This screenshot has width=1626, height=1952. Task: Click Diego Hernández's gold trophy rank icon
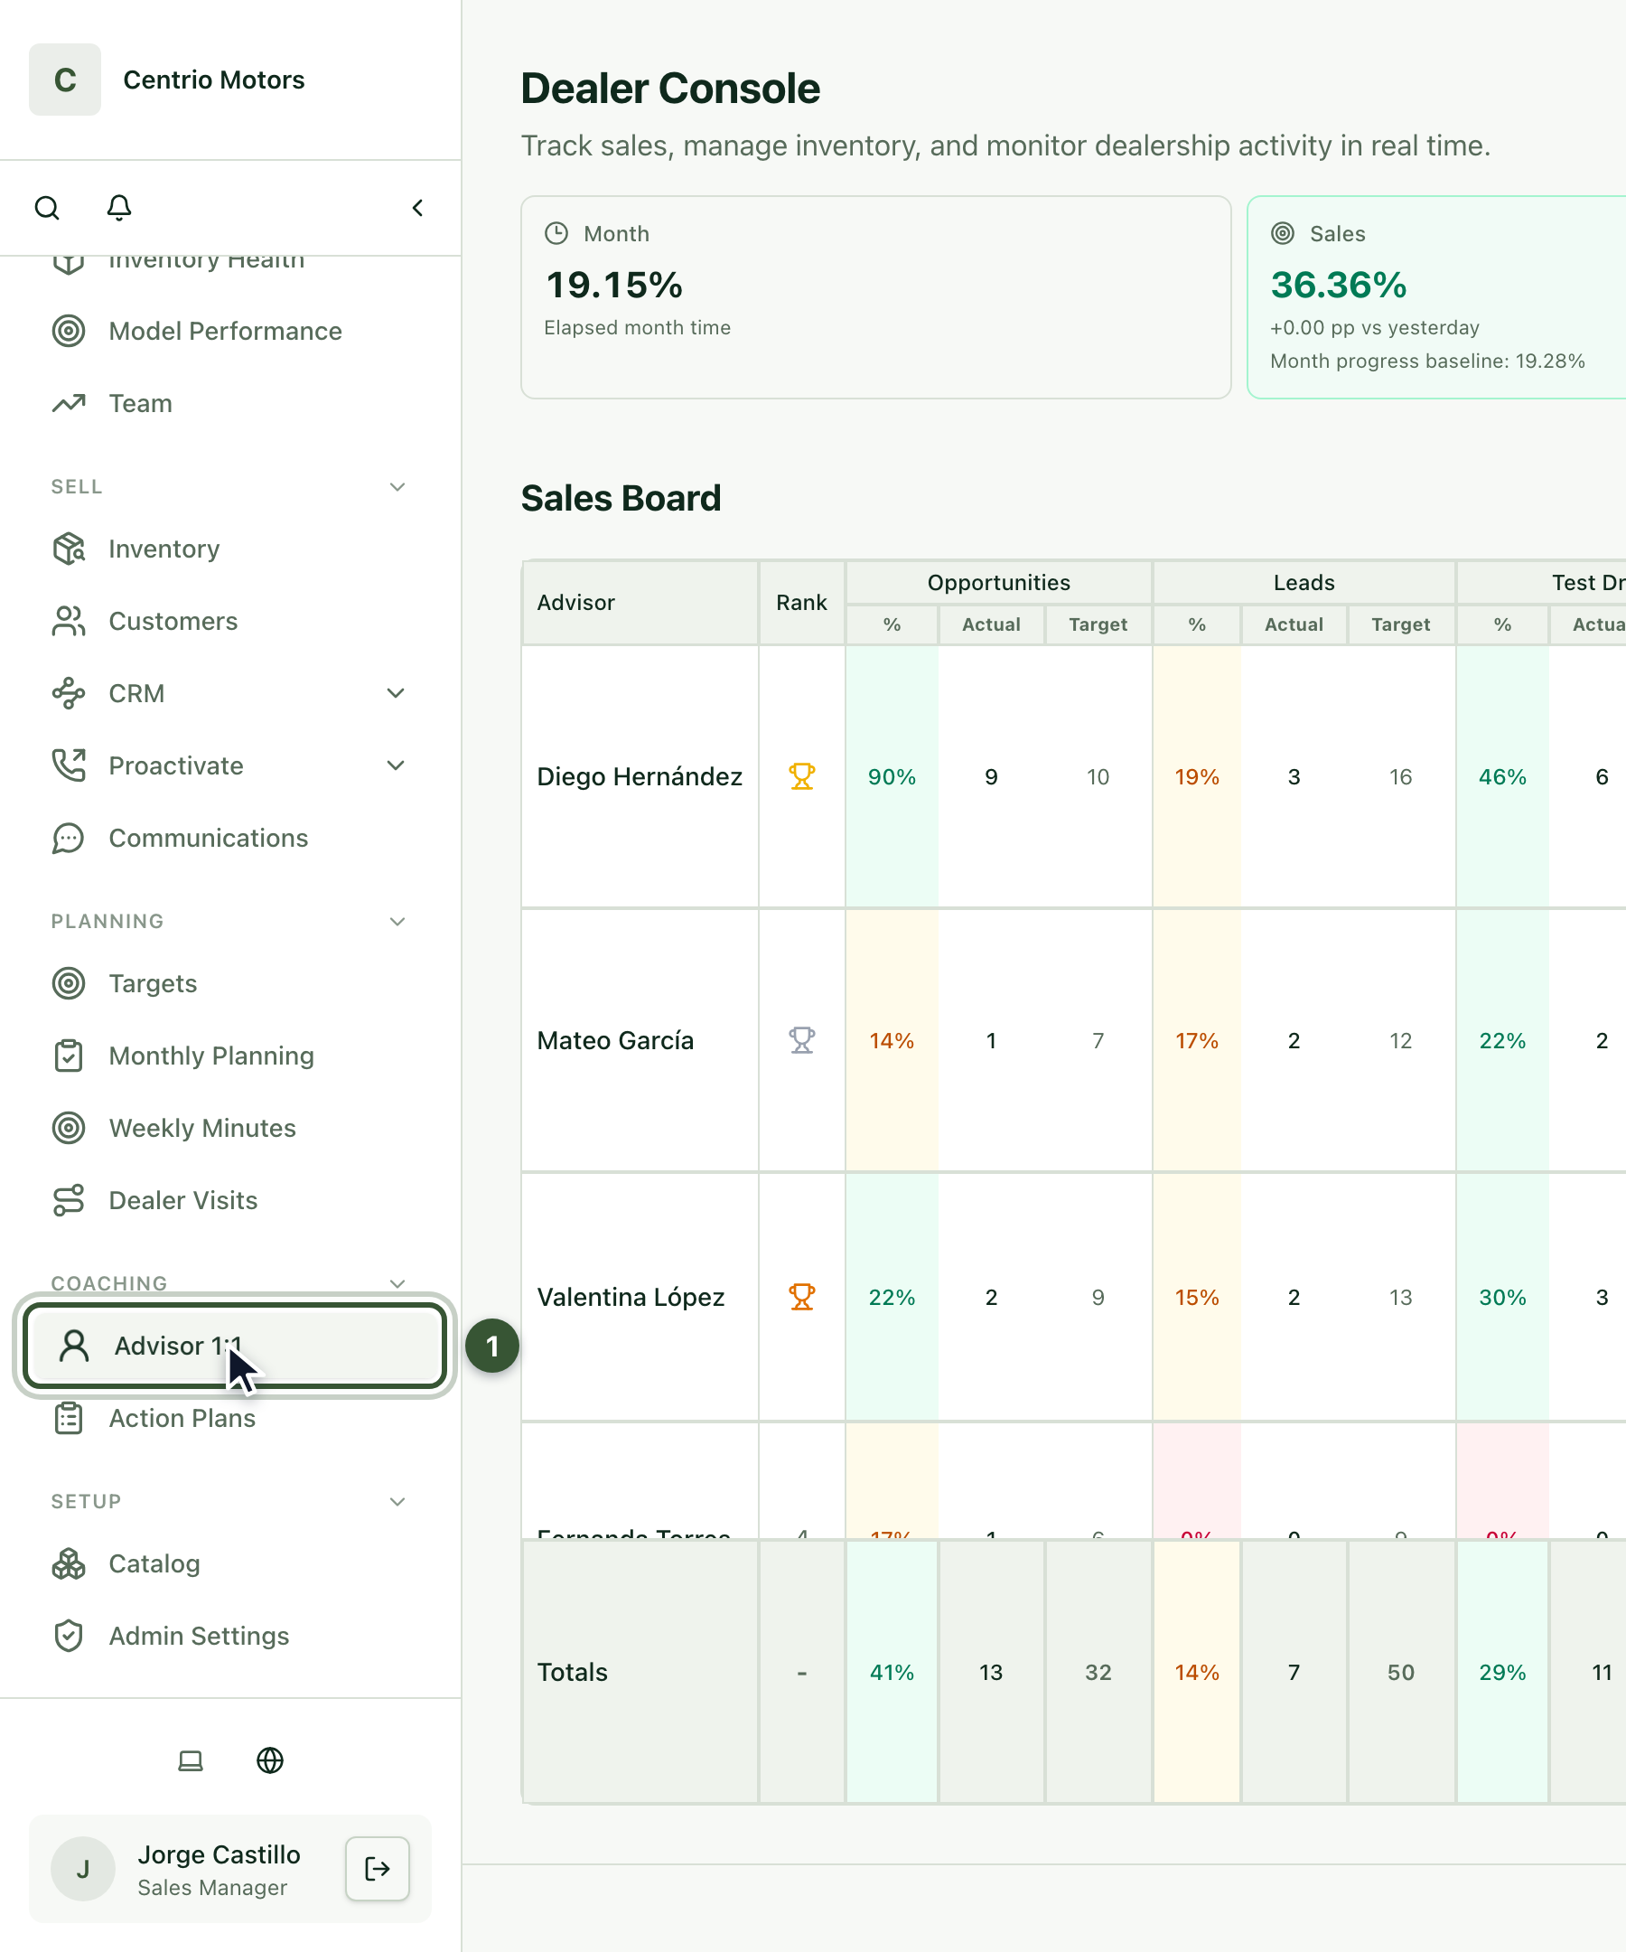pos(802,776)
